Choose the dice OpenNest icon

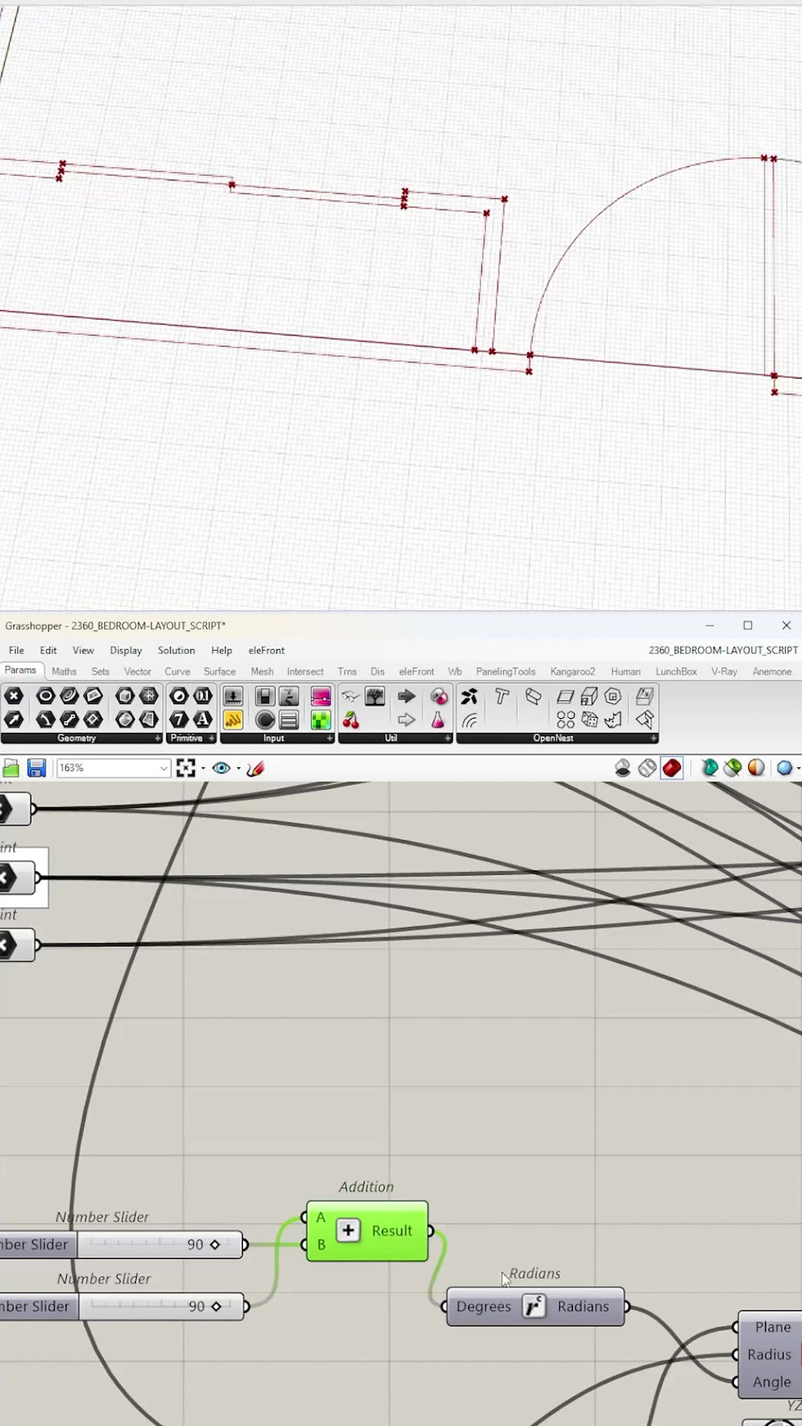(x=589, y=720)
